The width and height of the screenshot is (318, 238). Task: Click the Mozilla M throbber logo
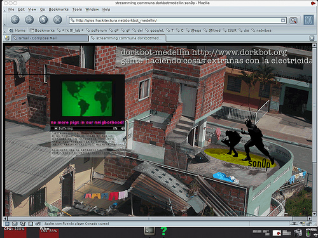[x=308, y=20]
